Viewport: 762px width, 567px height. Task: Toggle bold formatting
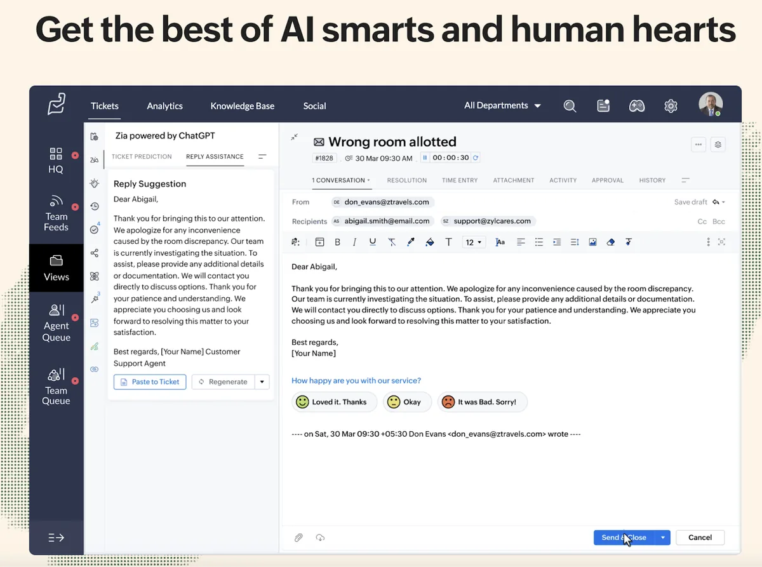click(337, 242)
